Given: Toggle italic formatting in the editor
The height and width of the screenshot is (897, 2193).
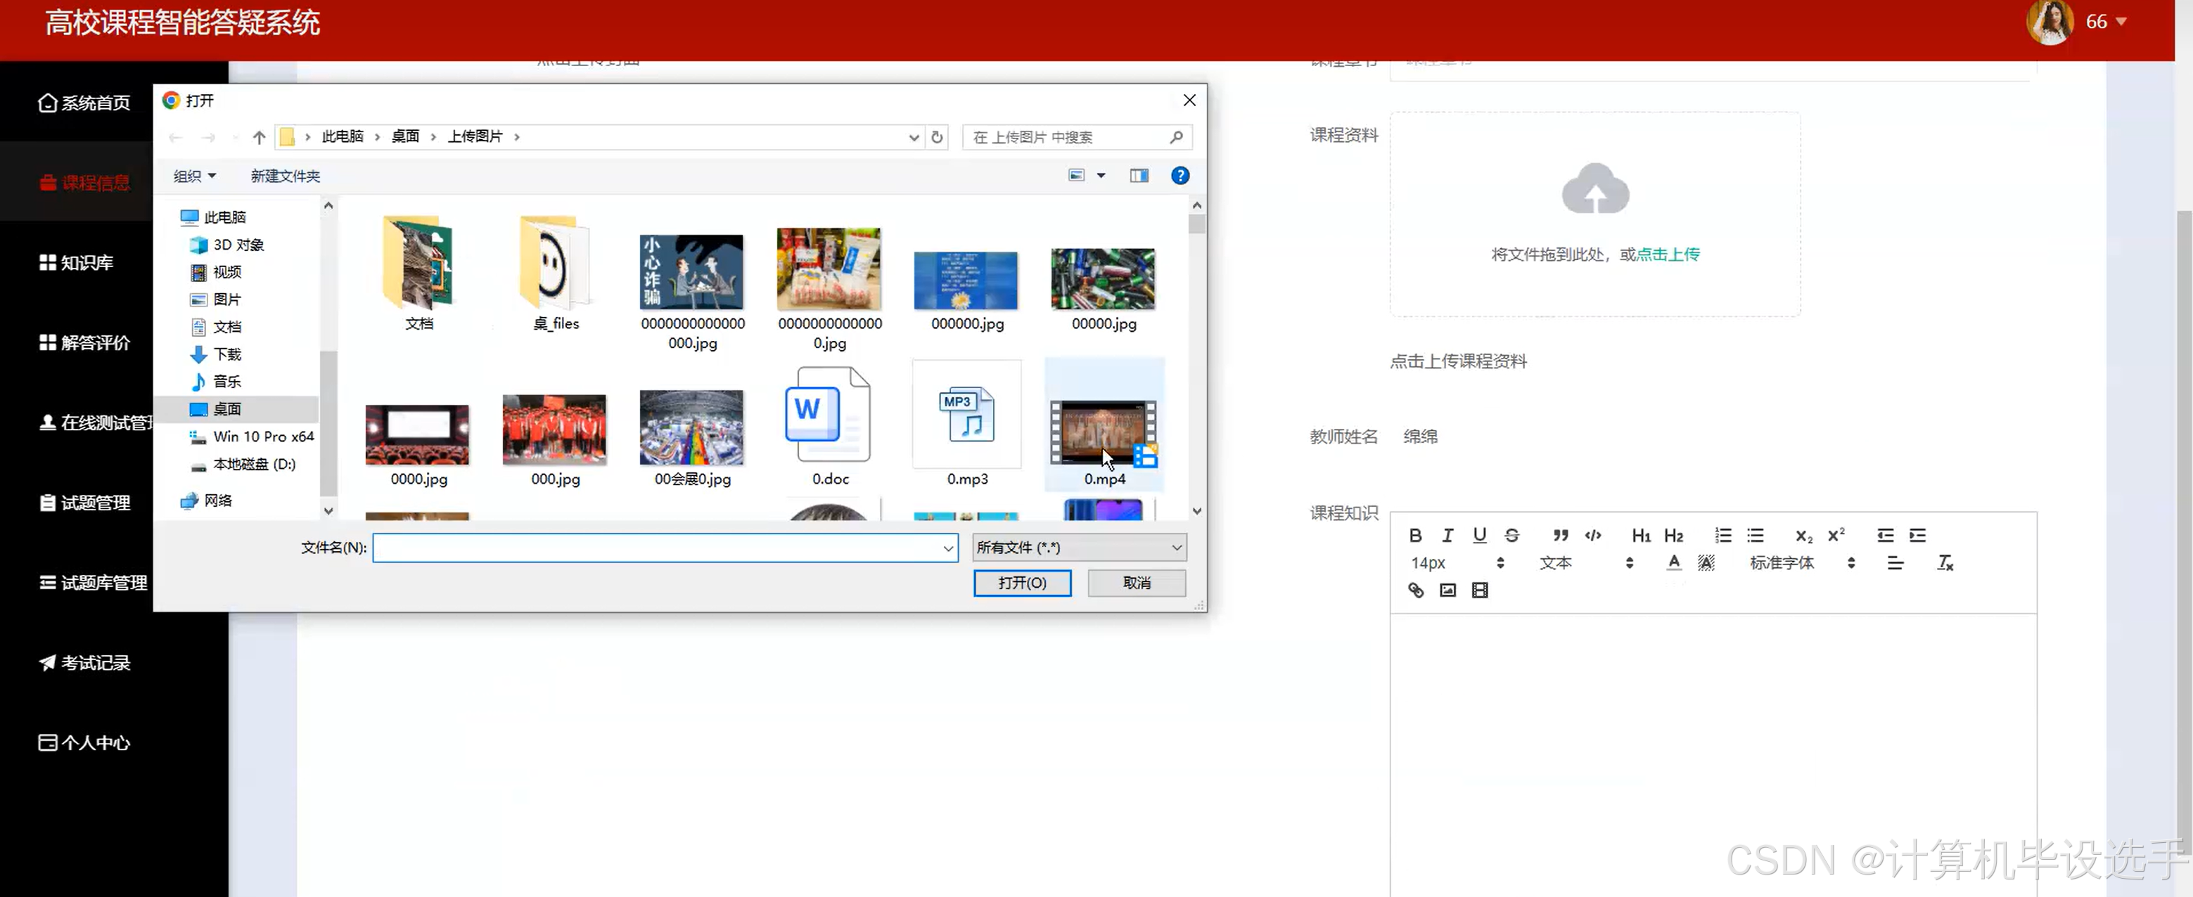Looking at the screenshot, I should 1447,535.
